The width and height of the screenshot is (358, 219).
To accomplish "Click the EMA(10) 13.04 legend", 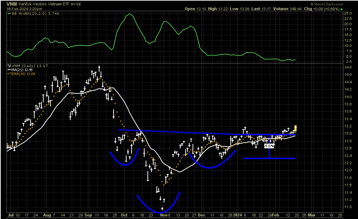I will [23, 74].
